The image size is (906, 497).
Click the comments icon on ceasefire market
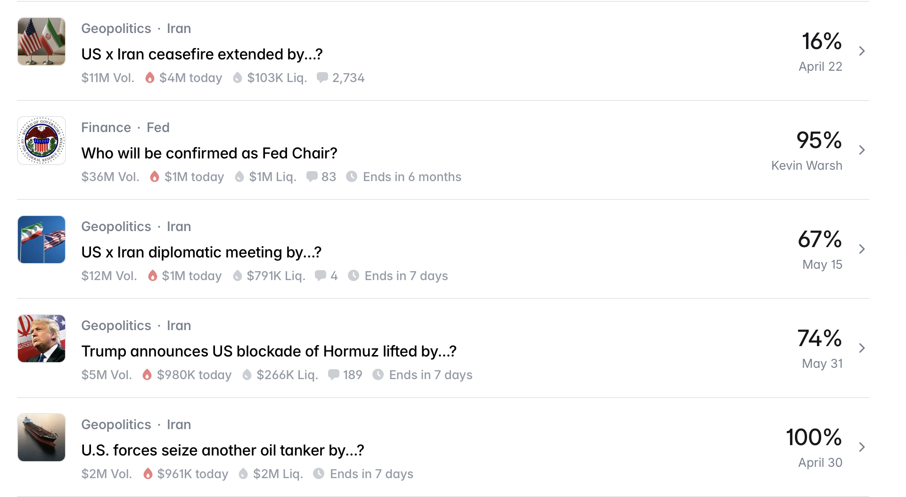click(x=322, y=77)
